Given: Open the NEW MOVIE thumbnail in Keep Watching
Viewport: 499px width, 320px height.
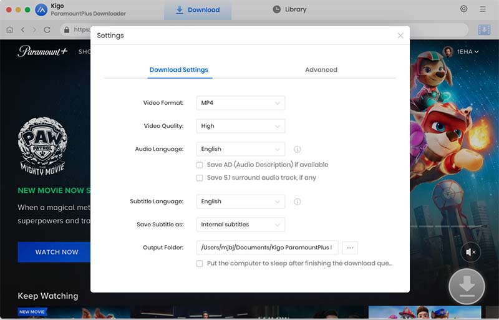Looking at the screenshot, I should click(74, 313).
